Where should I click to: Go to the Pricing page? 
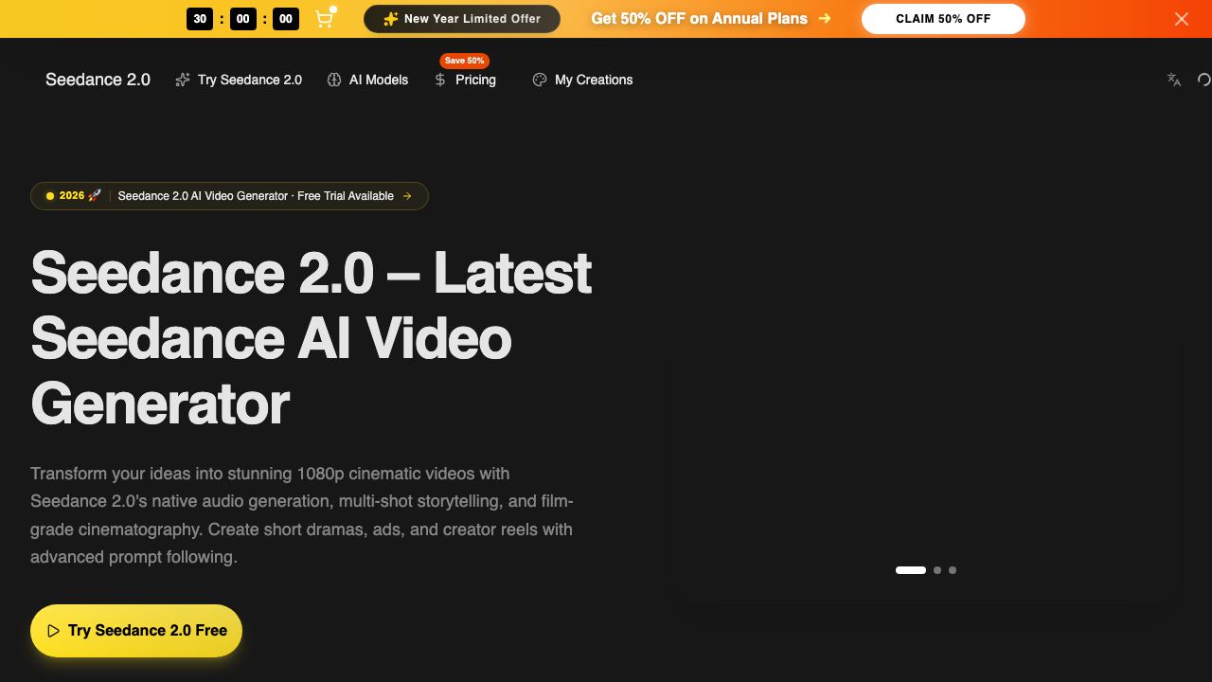pyautogui.click(x=465, y=80)
